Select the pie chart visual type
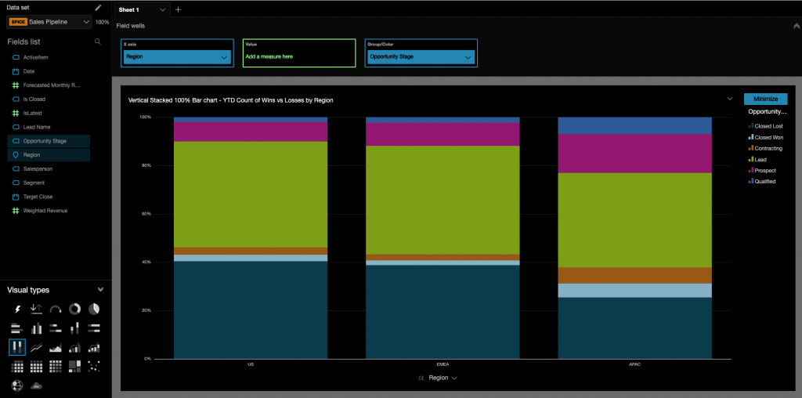 point(94,309)
